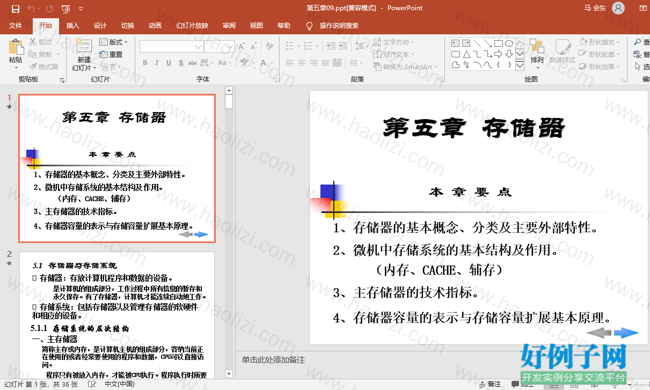Switch to the 插入 (Insert) tab
This screenshot has width=650, height=390.
point(72,25)
